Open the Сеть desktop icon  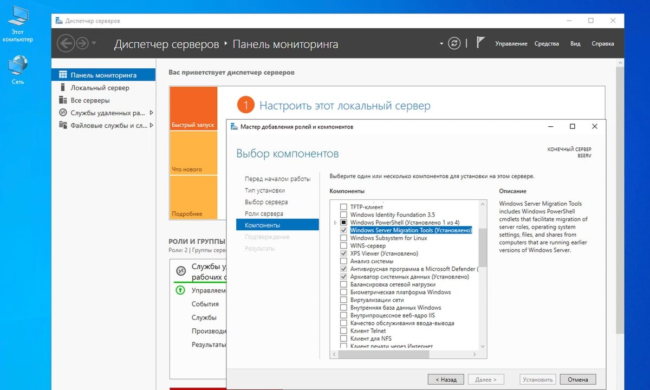tap(17, 67)
